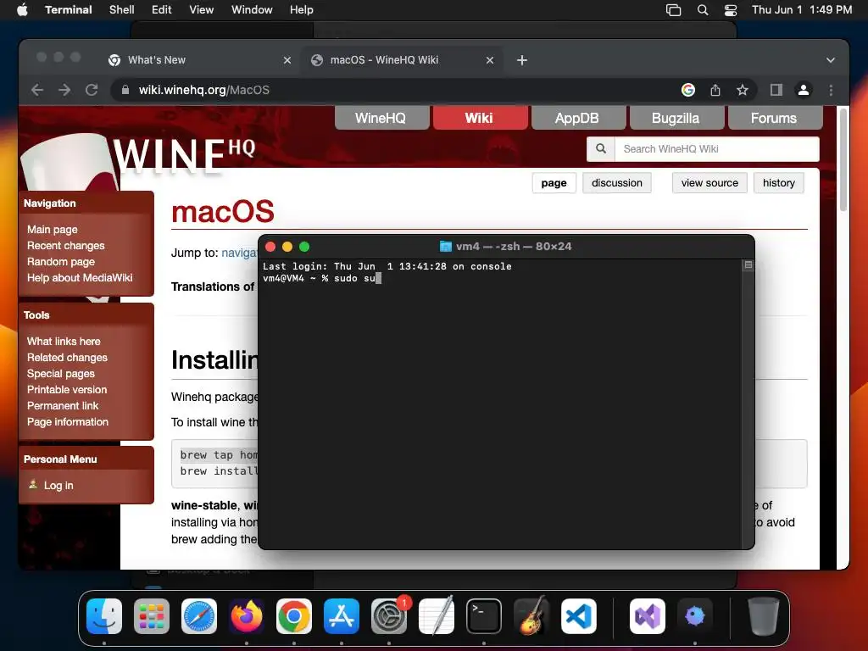Open the Help menu
868x651 pixels.
coord(302,10)
